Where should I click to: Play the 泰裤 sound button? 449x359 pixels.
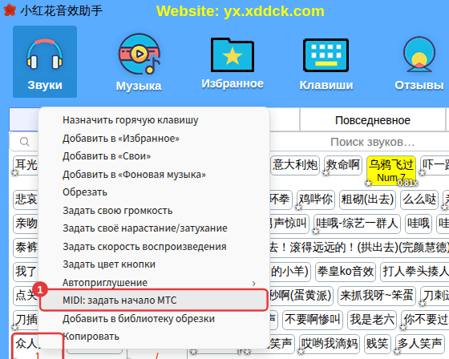[26, 248]
